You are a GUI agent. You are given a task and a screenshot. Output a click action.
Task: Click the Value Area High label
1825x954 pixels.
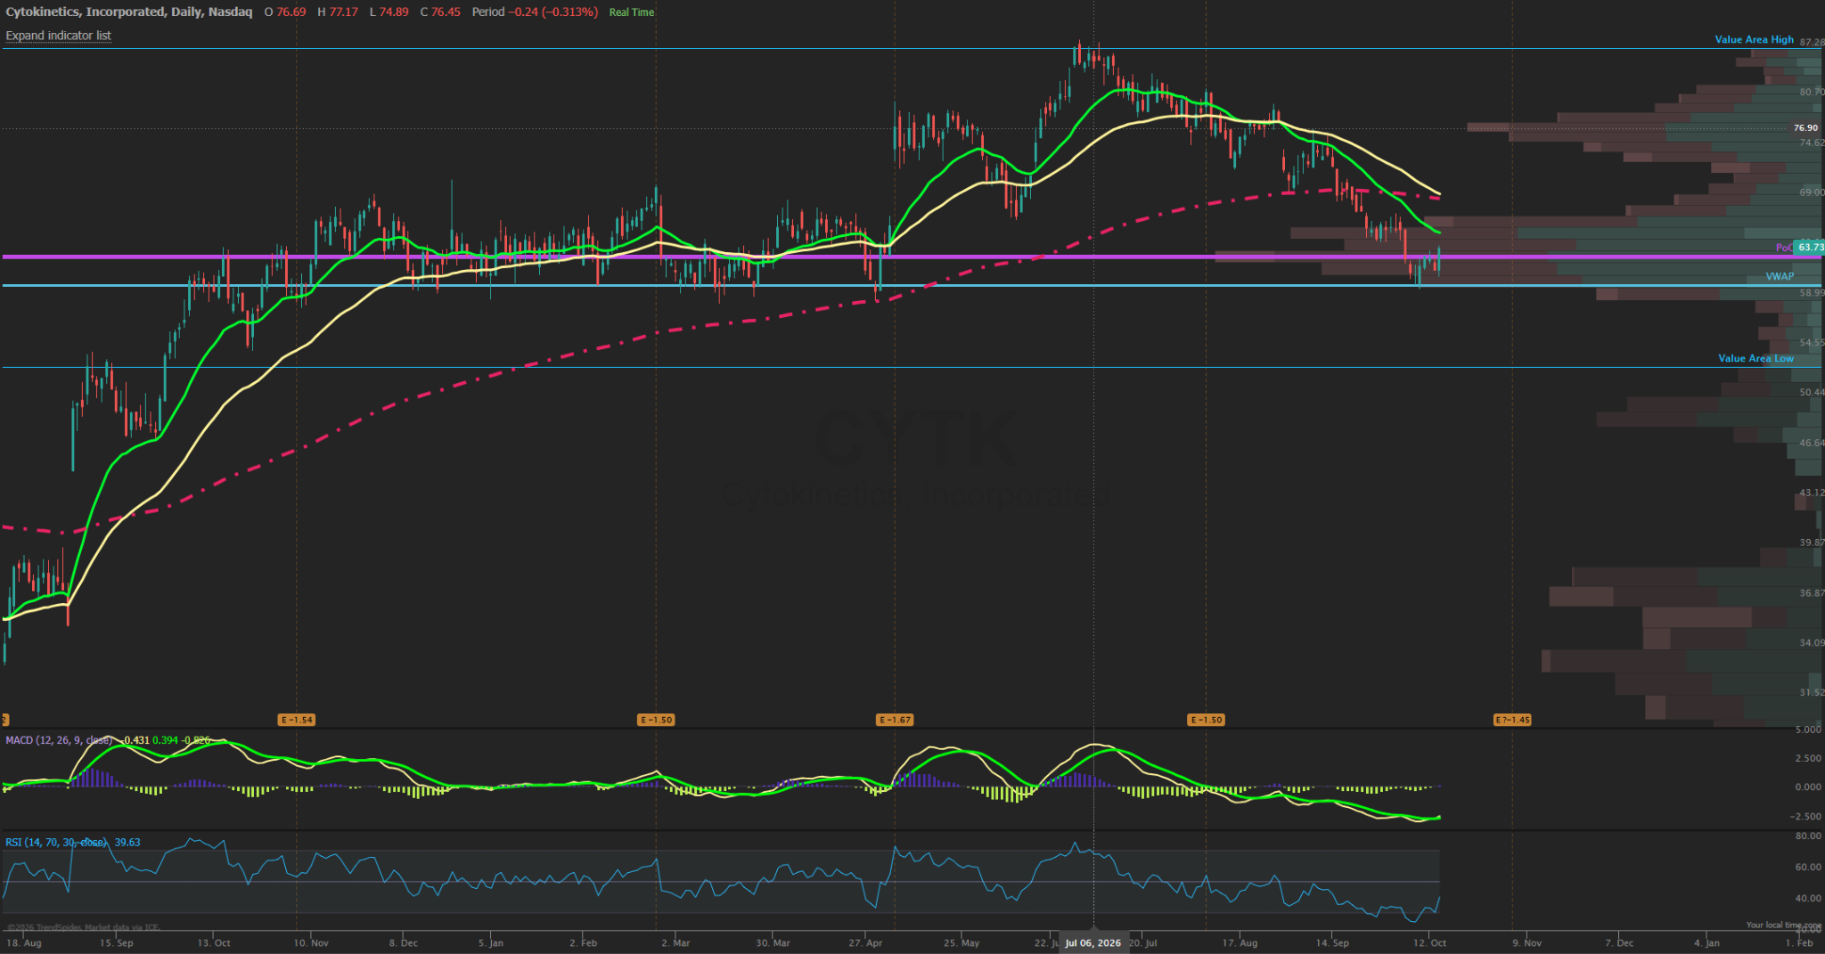pos(1754,40)
